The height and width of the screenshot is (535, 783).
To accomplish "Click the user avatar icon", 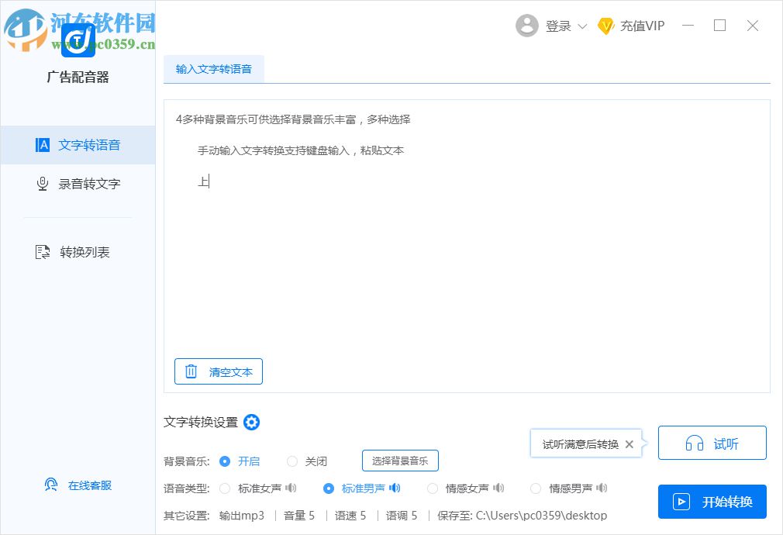I will [x=527, y=25].
